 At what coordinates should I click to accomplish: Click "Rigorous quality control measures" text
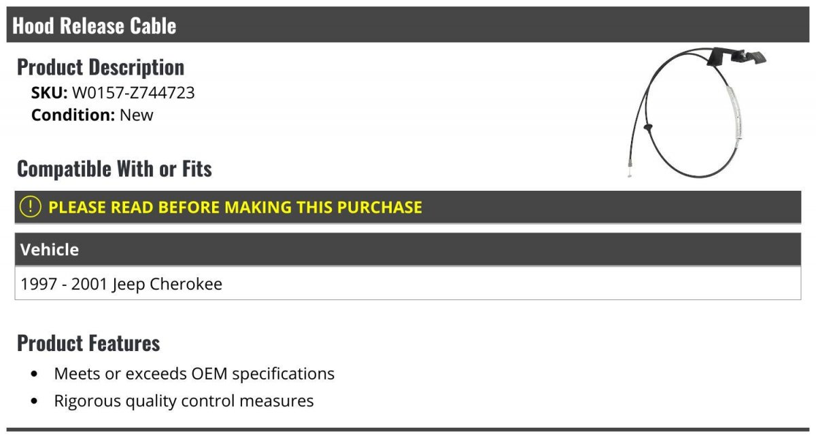[184, 401]
